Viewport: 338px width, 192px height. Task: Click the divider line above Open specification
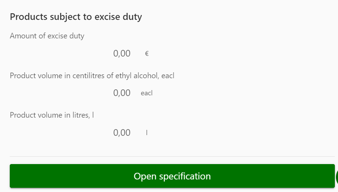(x=172, y=156)
